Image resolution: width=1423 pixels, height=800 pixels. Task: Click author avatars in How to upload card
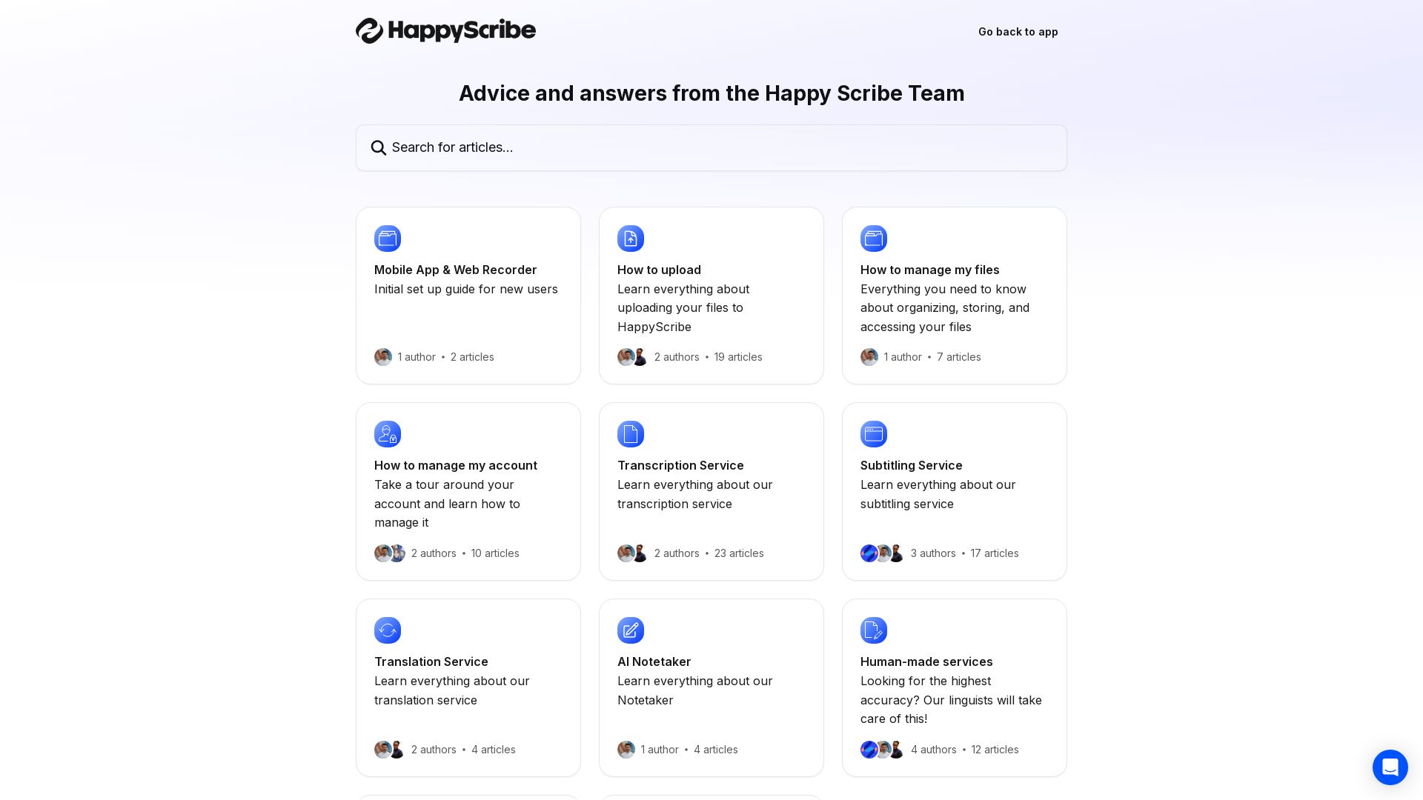coord(633,357)
